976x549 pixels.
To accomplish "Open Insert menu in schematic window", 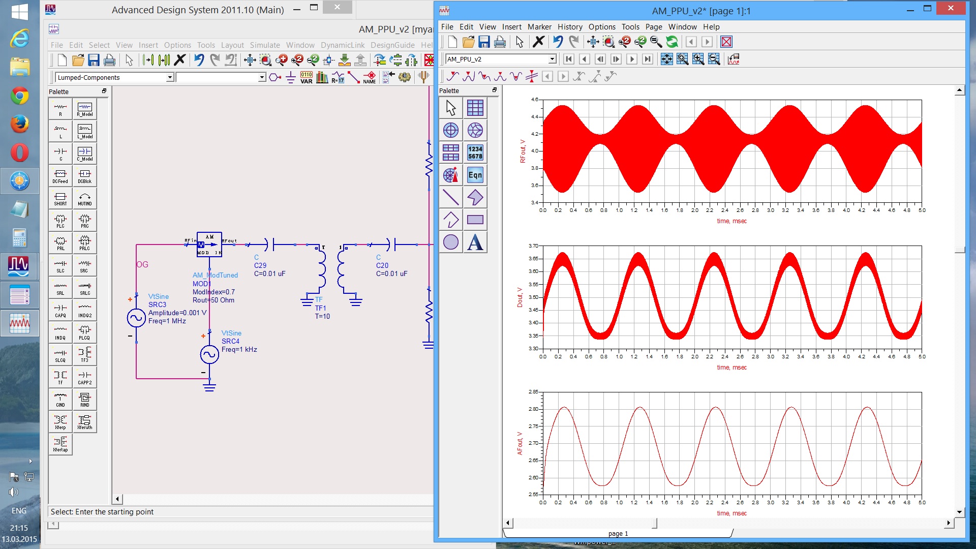I will [148, 45].
